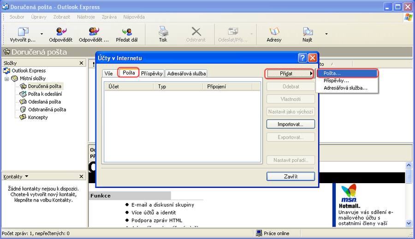The image size is (415, 239).
Task: Click the Tisk printer icon
Action: click(163, 32)
